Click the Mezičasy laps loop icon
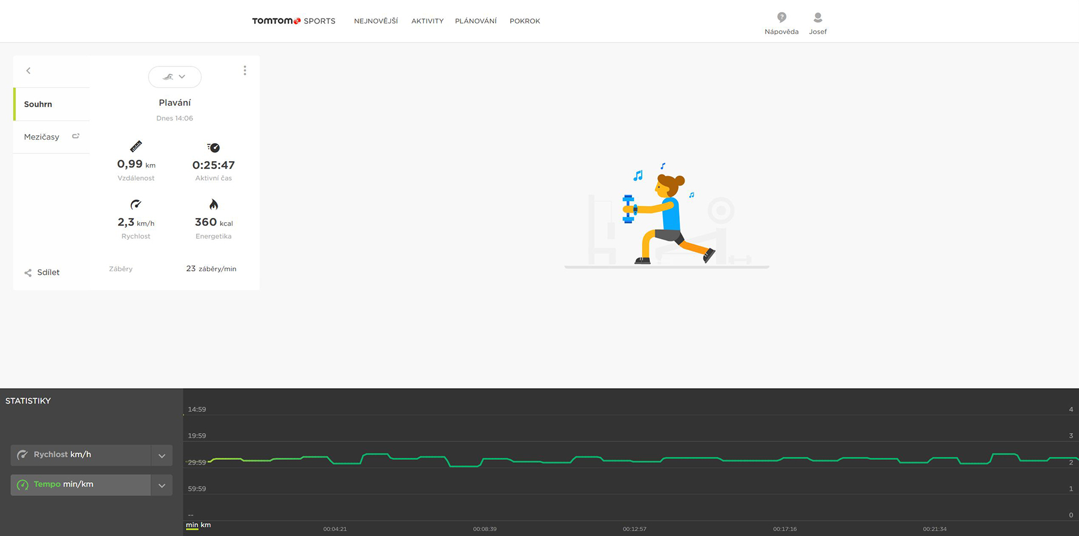This screenshot has width=1079, height=536. [x=76, y=137]
